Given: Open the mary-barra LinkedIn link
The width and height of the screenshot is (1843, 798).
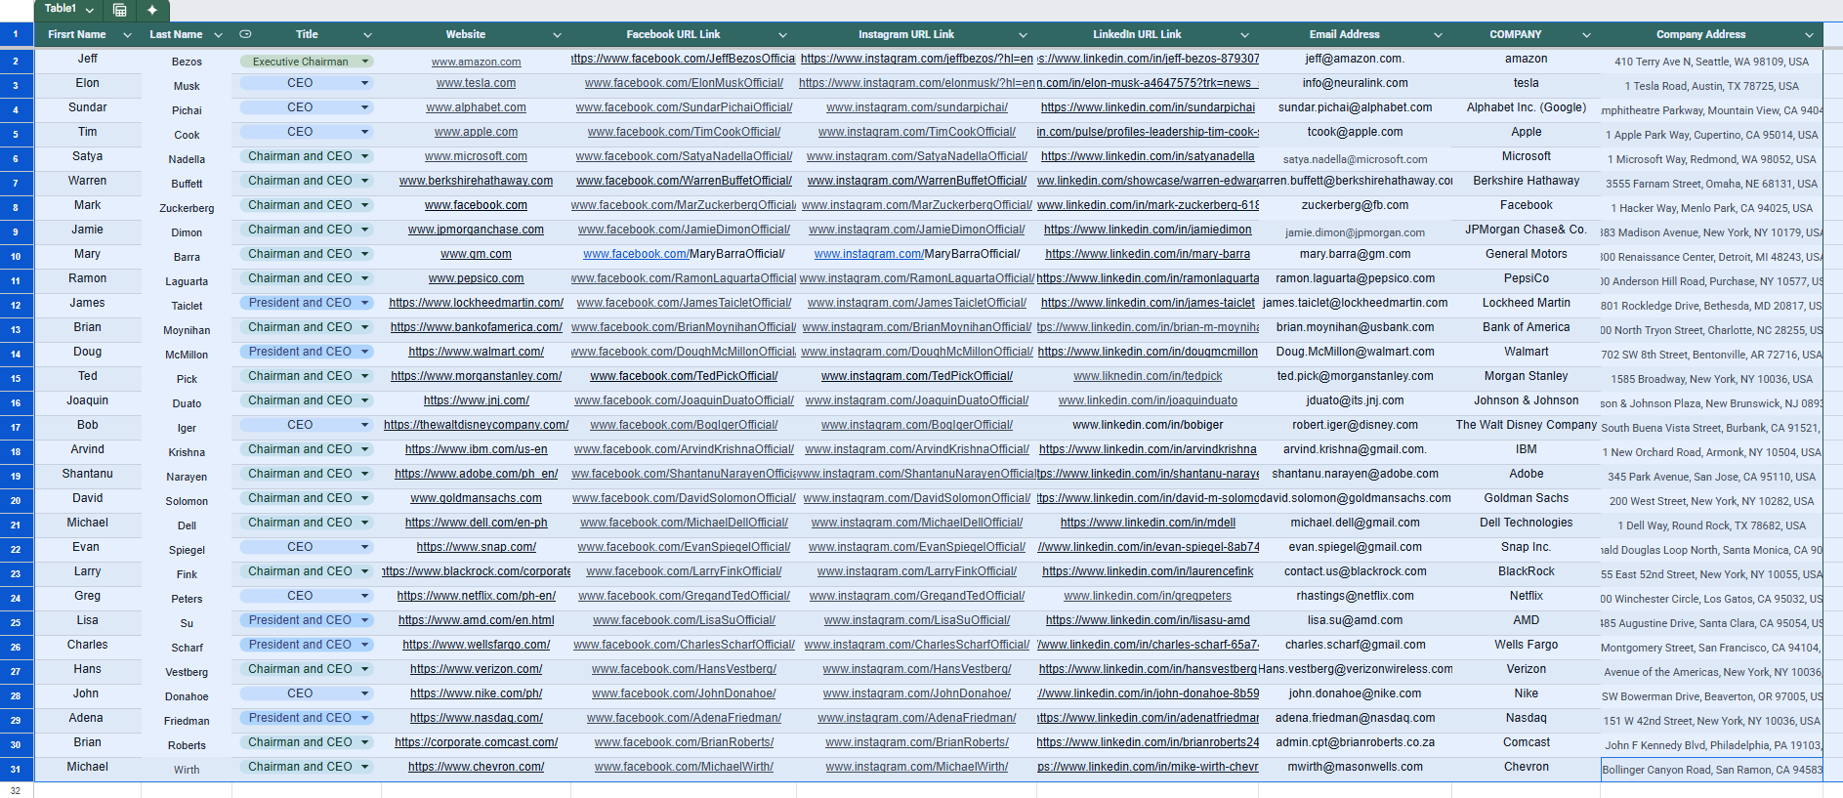Looking at the screenshot, I should [1148, 254].
